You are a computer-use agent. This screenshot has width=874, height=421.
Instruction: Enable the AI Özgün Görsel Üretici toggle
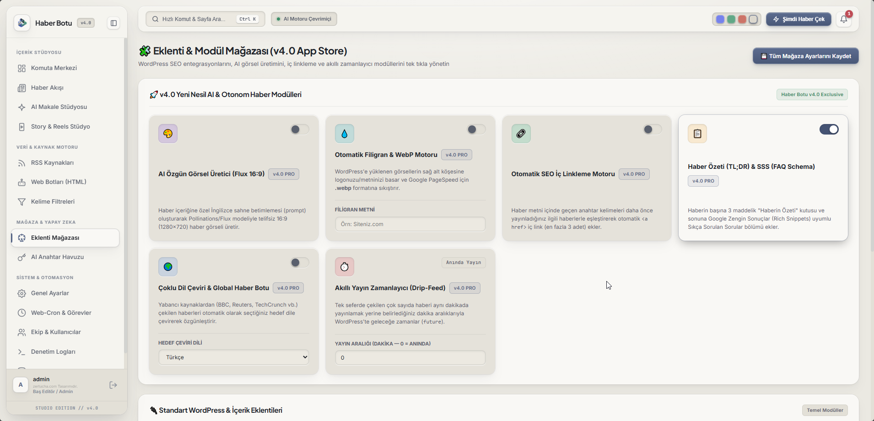[300, 130]
